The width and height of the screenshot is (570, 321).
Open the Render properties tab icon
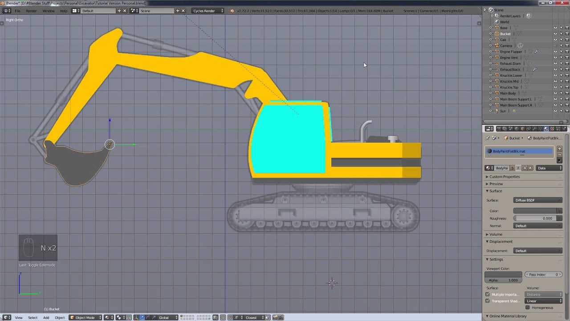(499, 129)
